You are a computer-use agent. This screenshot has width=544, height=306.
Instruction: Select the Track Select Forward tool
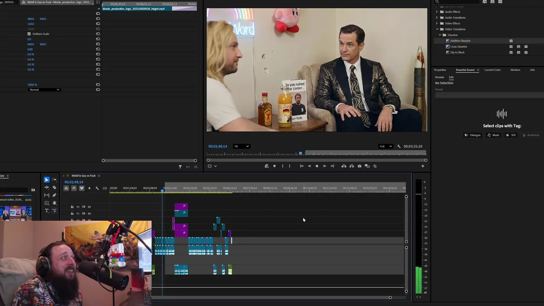[x=54, y=180]
